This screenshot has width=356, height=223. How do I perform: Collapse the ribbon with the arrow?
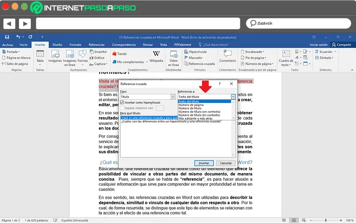(352, 70)
